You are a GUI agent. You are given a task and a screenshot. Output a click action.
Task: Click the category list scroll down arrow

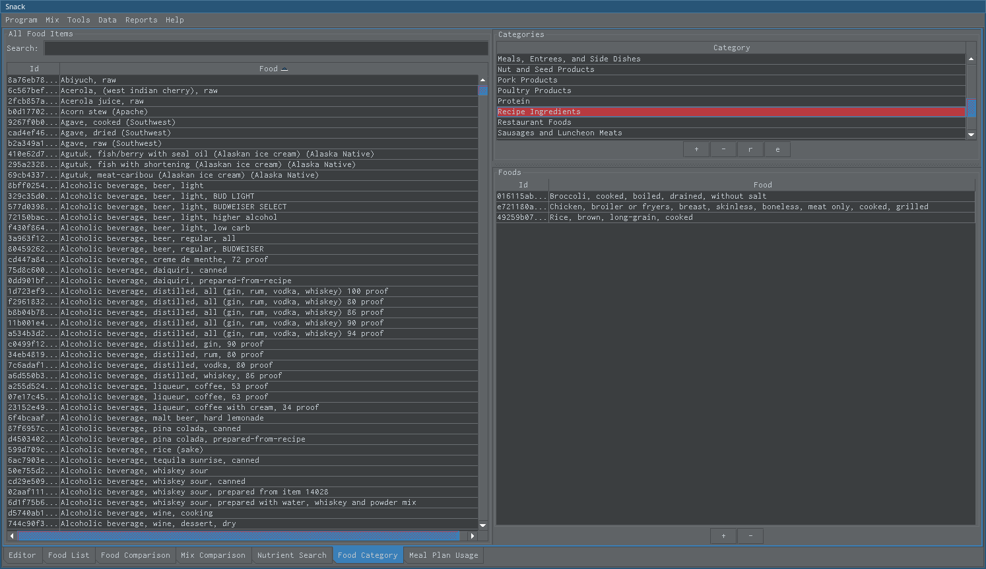tap(971, 134)
